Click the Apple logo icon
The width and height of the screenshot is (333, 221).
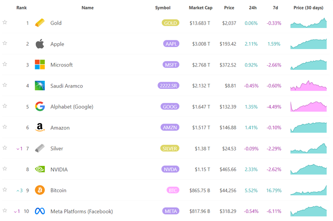tap(39, 44)
